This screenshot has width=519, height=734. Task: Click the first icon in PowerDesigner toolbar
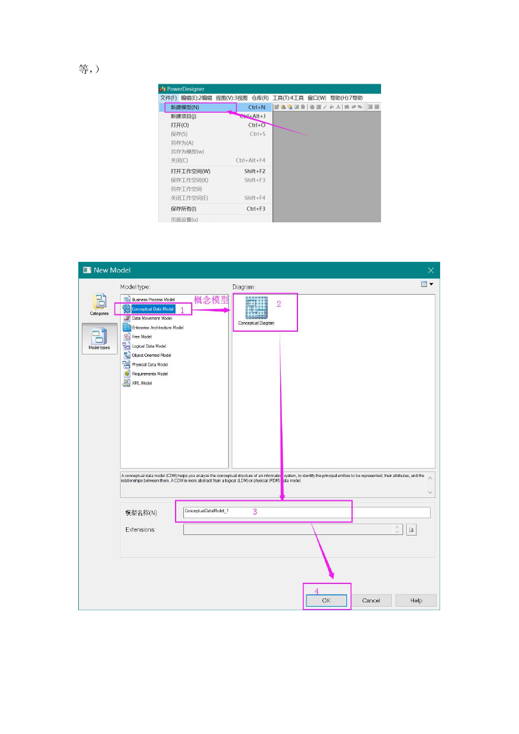(x=277, y=107)
